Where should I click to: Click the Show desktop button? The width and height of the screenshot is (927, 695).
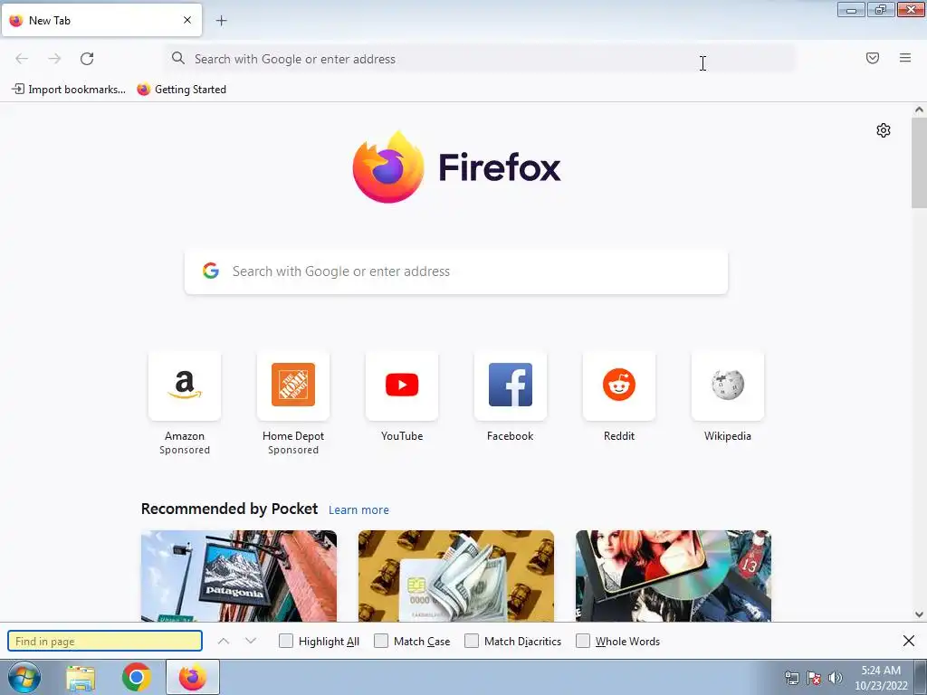pos(921,677)
